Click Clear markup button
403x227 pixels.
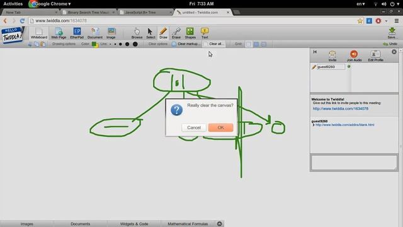tap(186, 44)
